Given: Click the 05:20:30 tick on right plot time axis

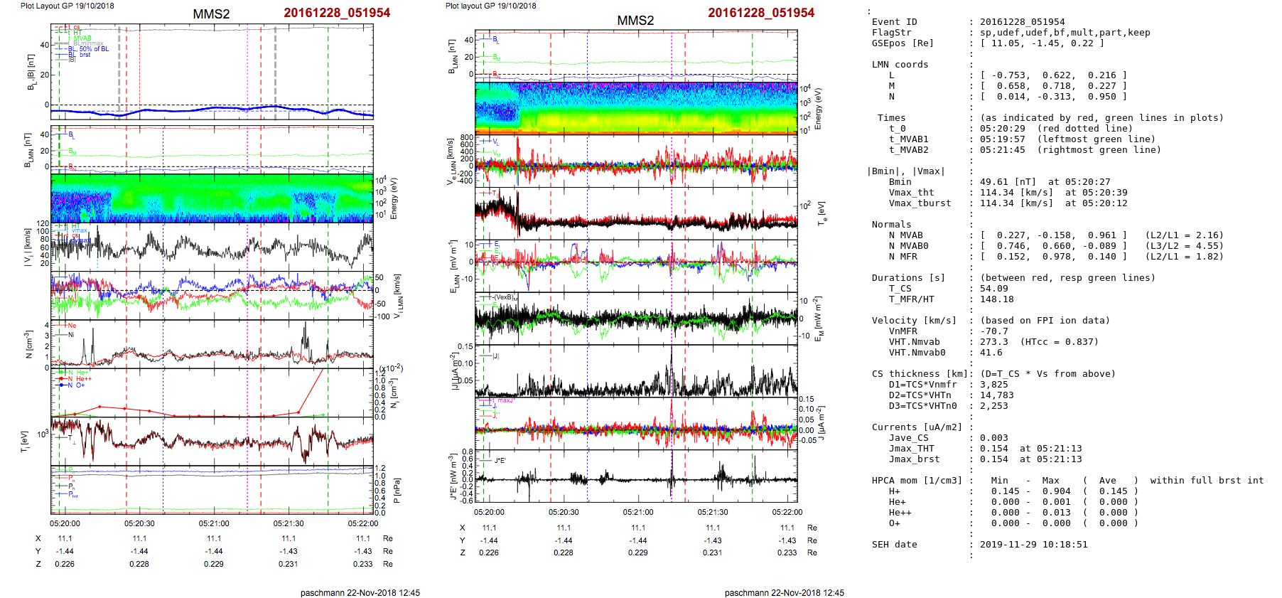Looking at the screenshot, I should click(x=564, y=512).
